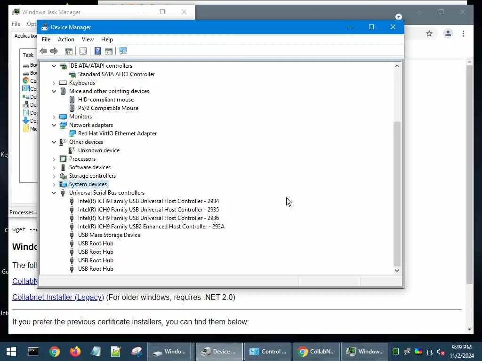The image size is (482, 361).
Task: Toggle the console tree pane toolbar icon
Action: (69, 51)
